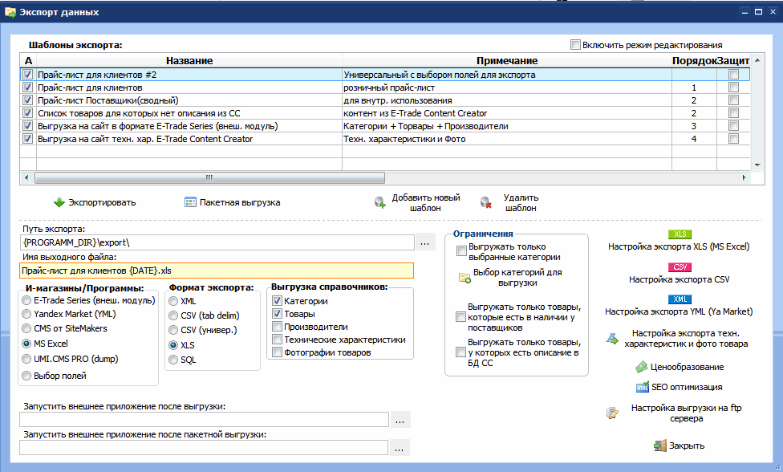Image resolution: width=783 pixels, height=472 pixels.
Task: Select Yandex Market (YML) radio option
Action: coord(26,314)
